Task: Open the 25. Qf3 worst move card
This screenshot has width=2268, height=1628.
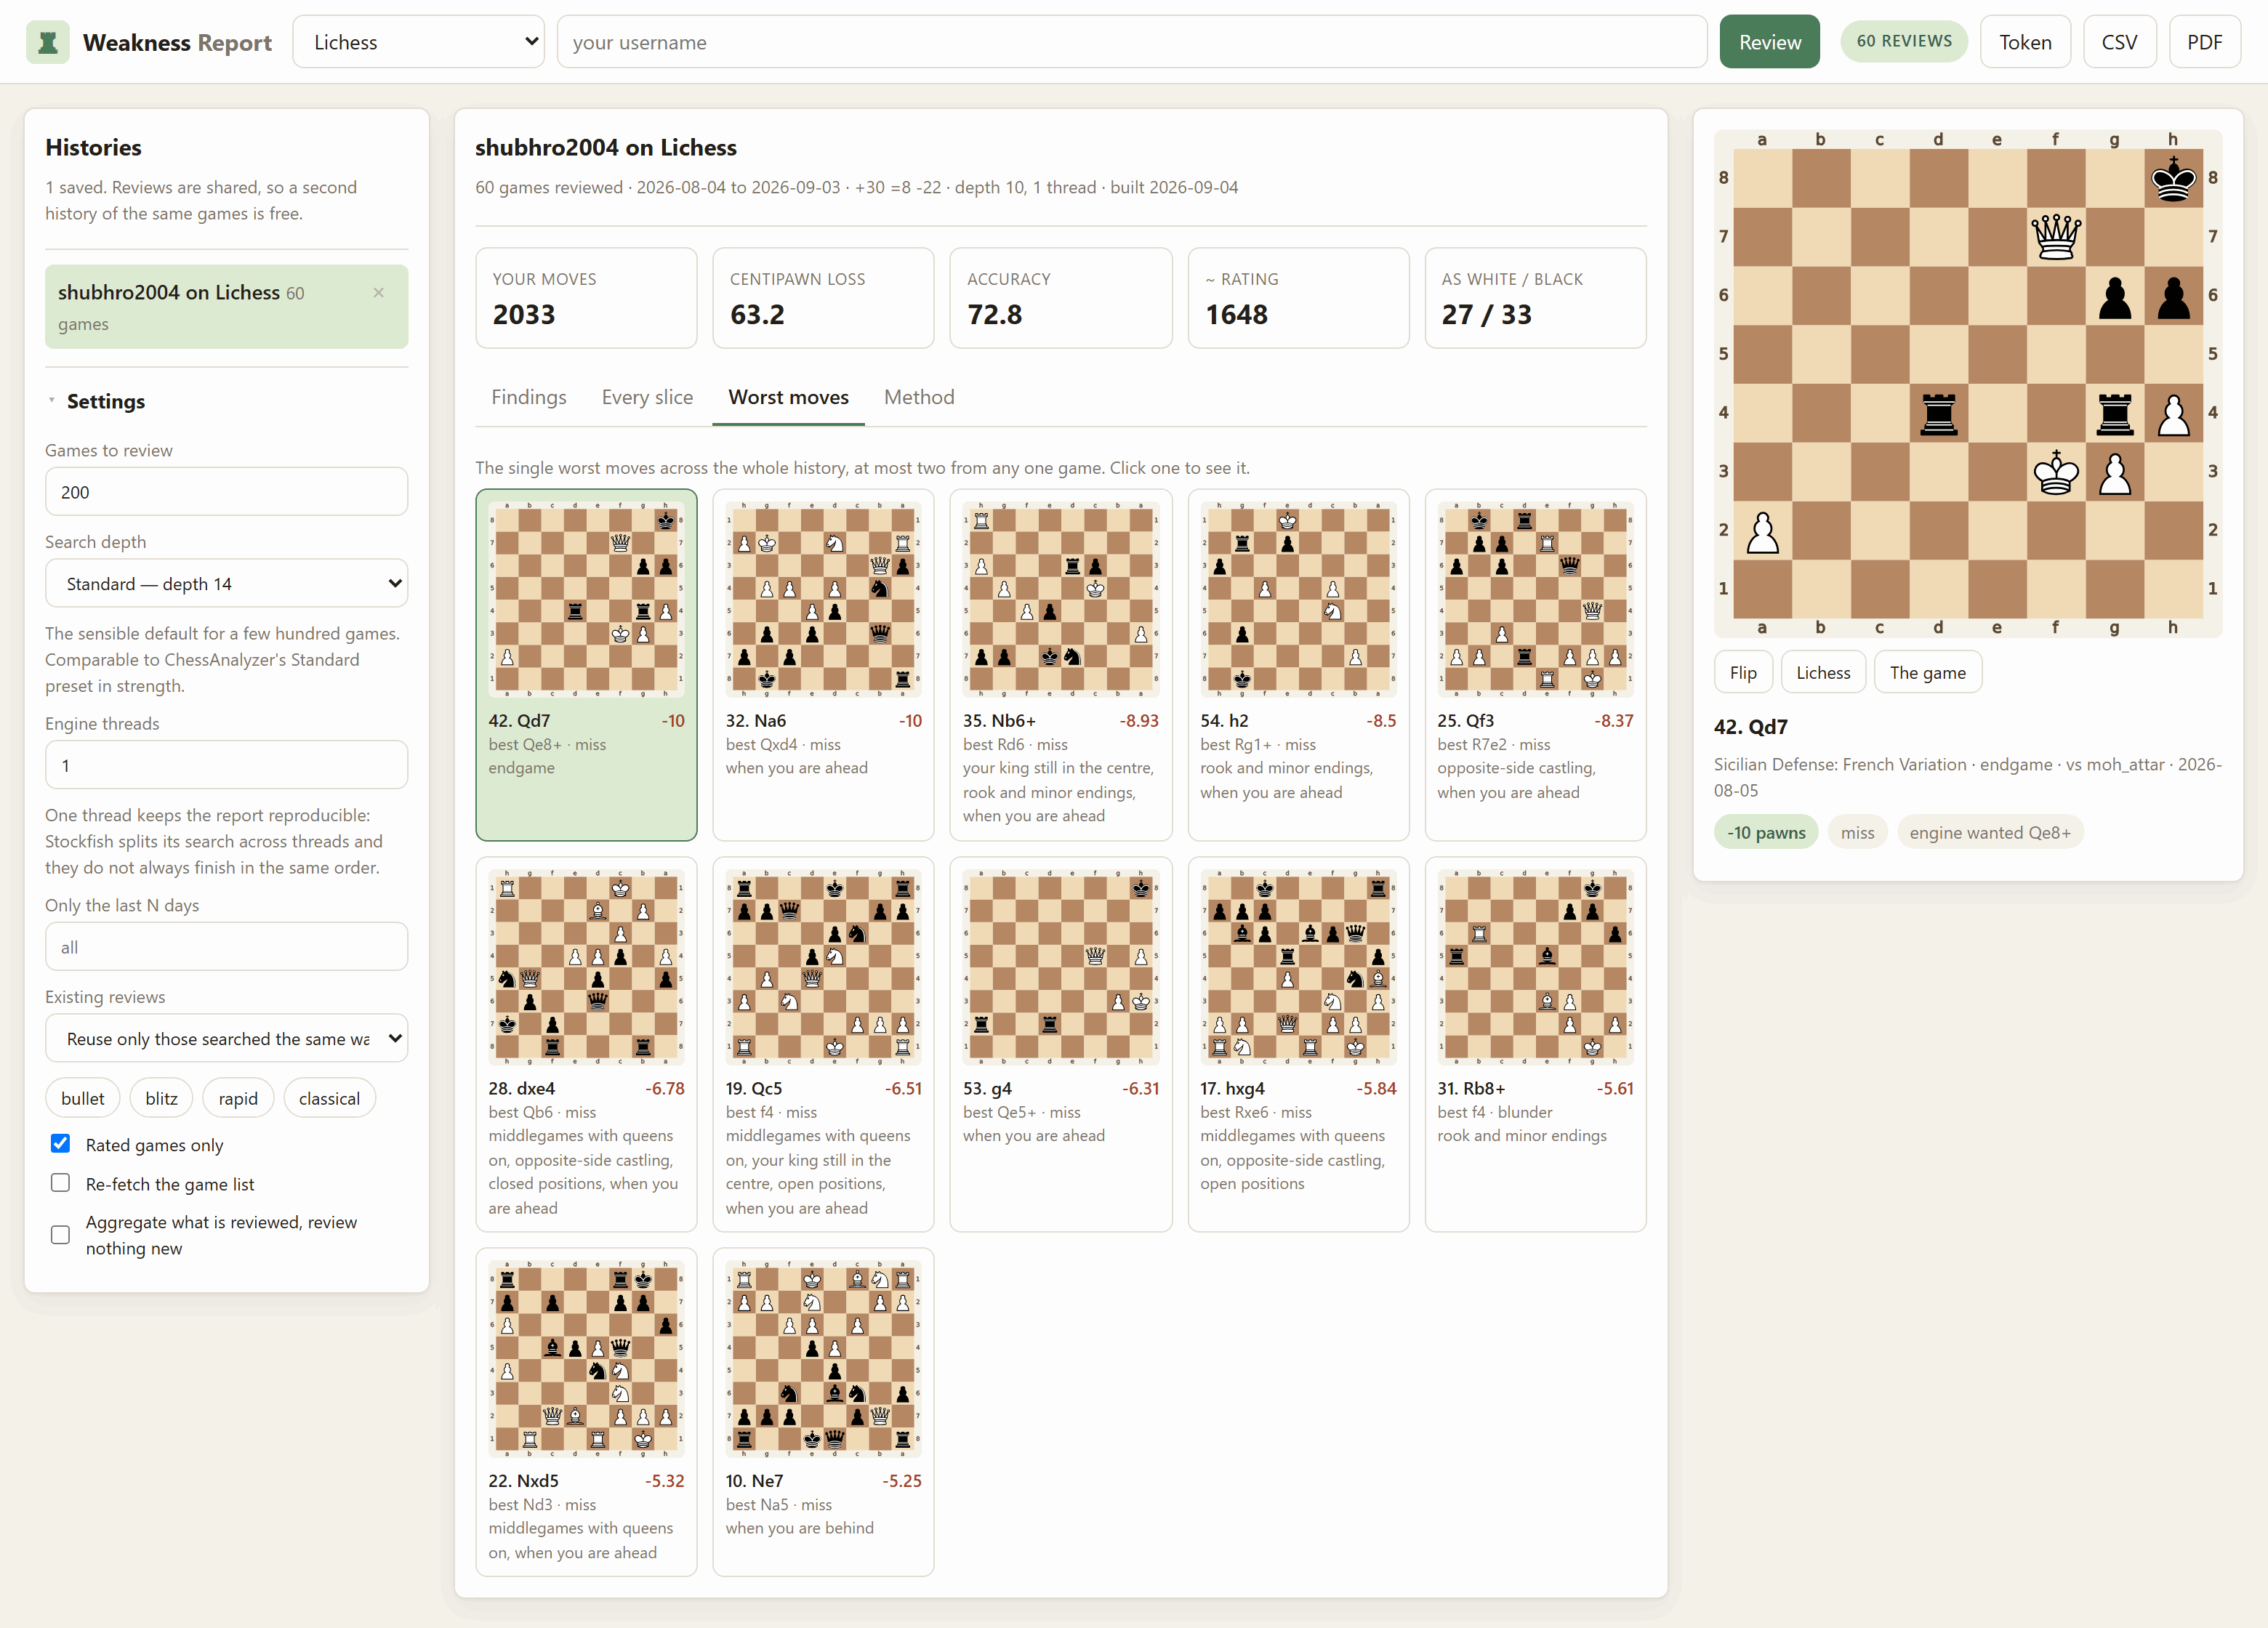Action: pos(1535,665)
